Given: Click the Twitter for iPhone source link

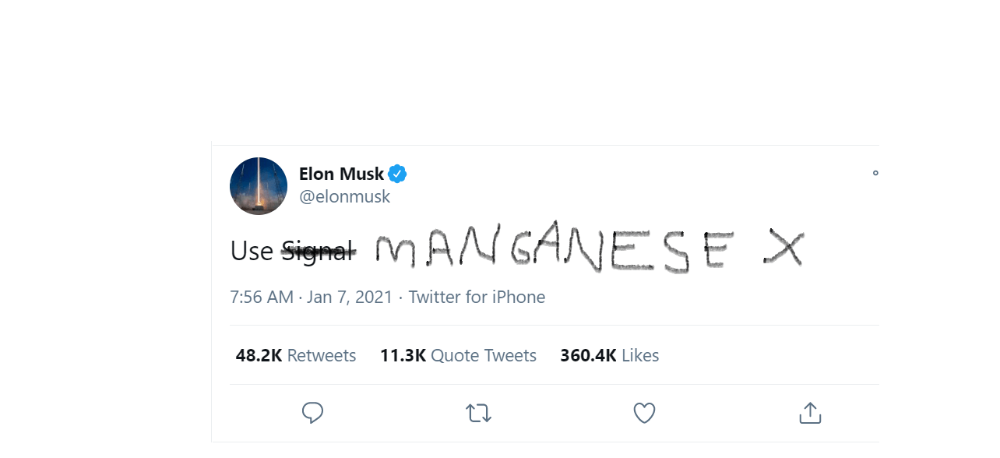Looking at the screenshot, I should tap(477, 297).
